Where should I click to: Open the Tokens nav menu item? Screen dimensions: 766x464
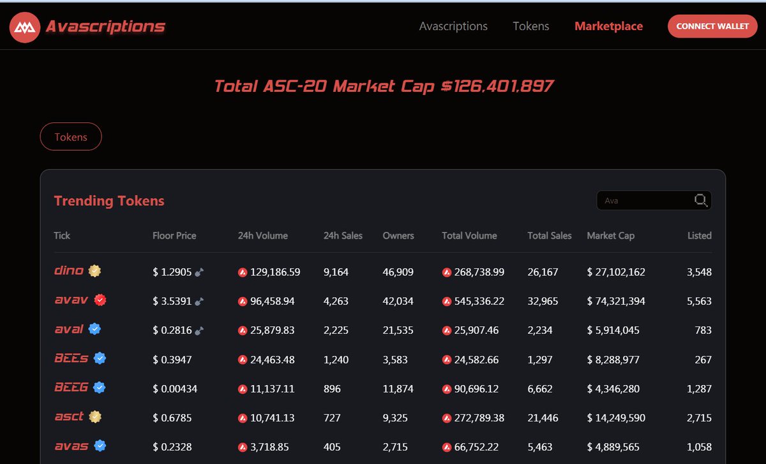pyautogui.click(x=531, y=26)
